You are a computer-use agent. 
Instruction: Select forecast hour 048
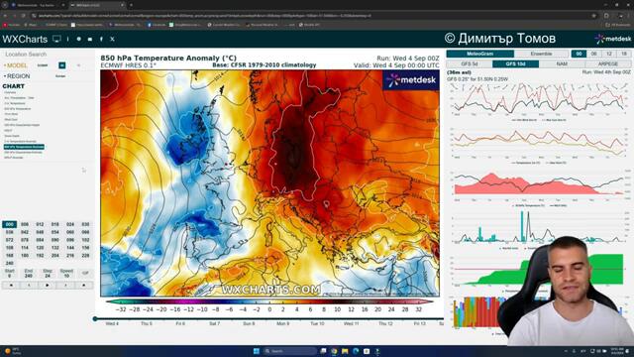40,232
